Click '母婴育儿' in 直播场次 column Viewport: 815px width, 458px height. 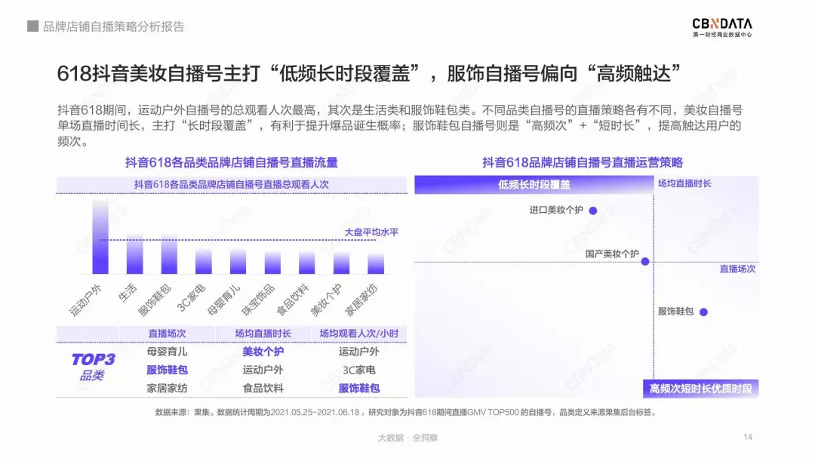[167, 352]
